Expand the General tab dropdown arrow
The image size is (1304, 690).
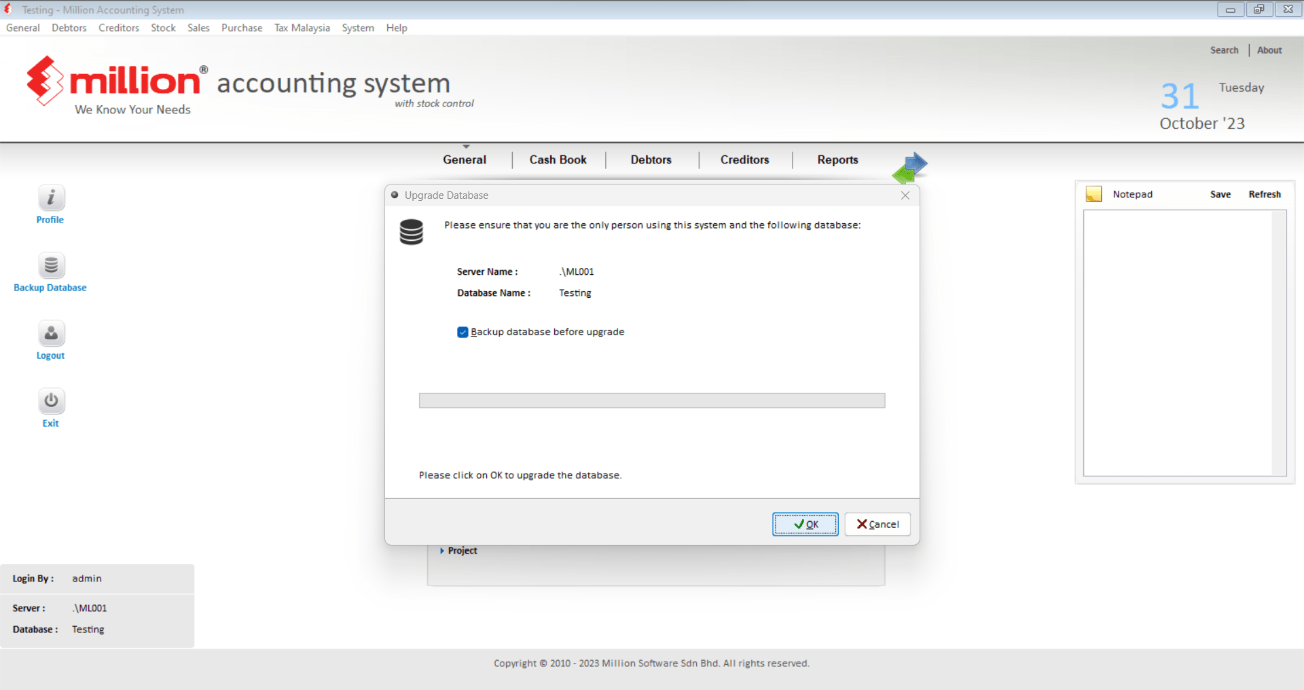pyautogui.click(x=466, y=147)
